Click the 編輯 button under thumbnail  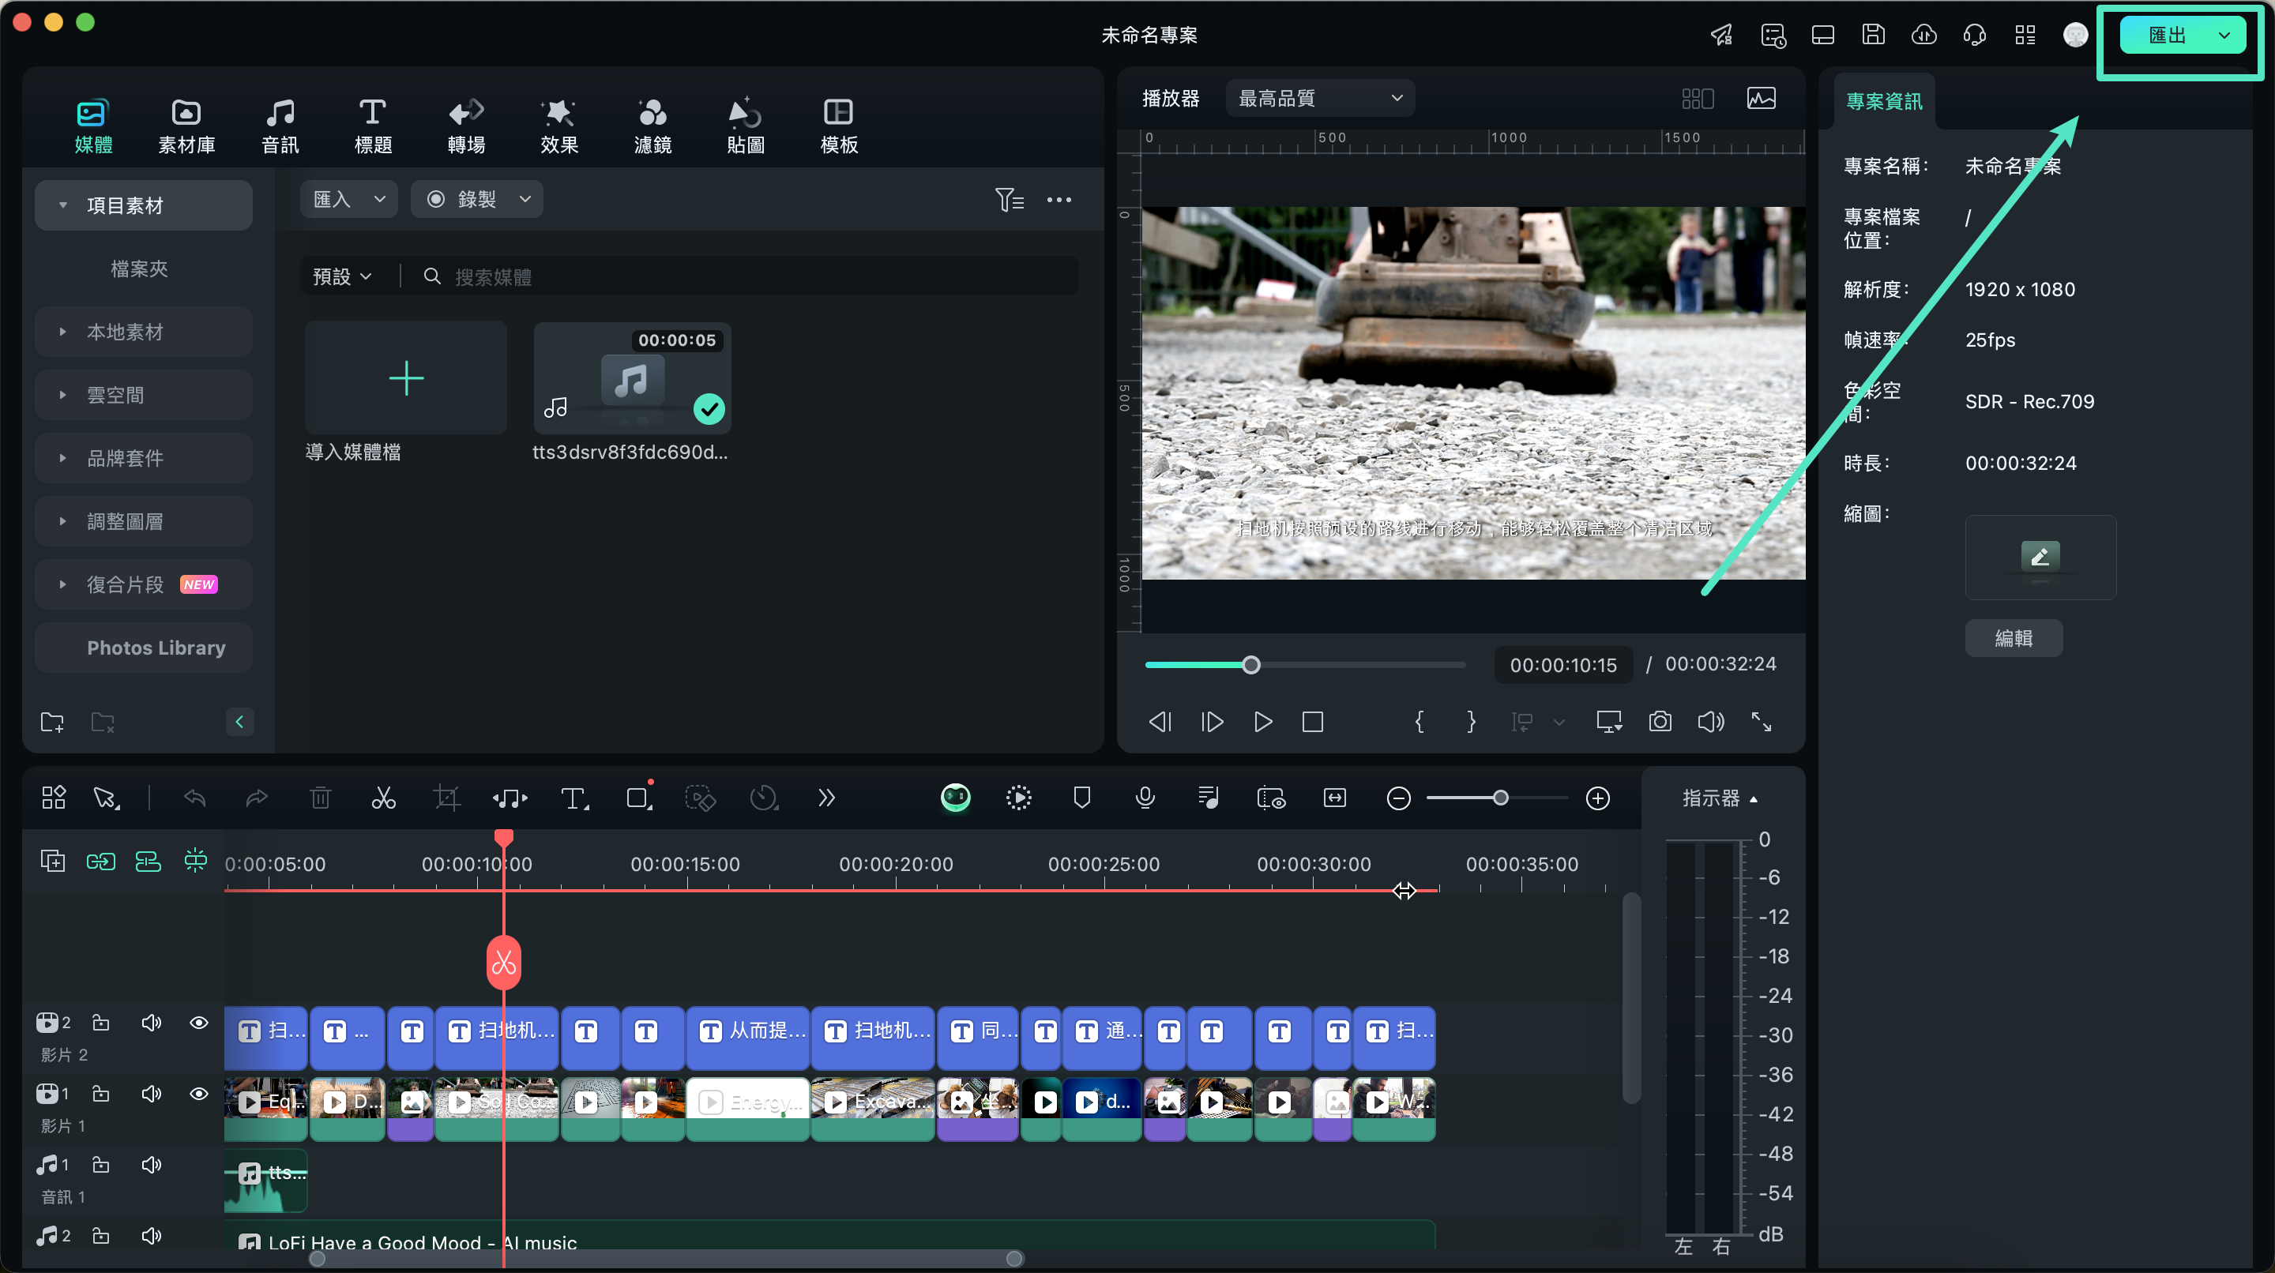point(2014,637)
